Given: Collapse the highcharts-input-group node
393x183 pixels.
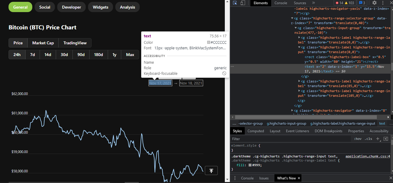Looking at the screenshot, I should (296, 28).
